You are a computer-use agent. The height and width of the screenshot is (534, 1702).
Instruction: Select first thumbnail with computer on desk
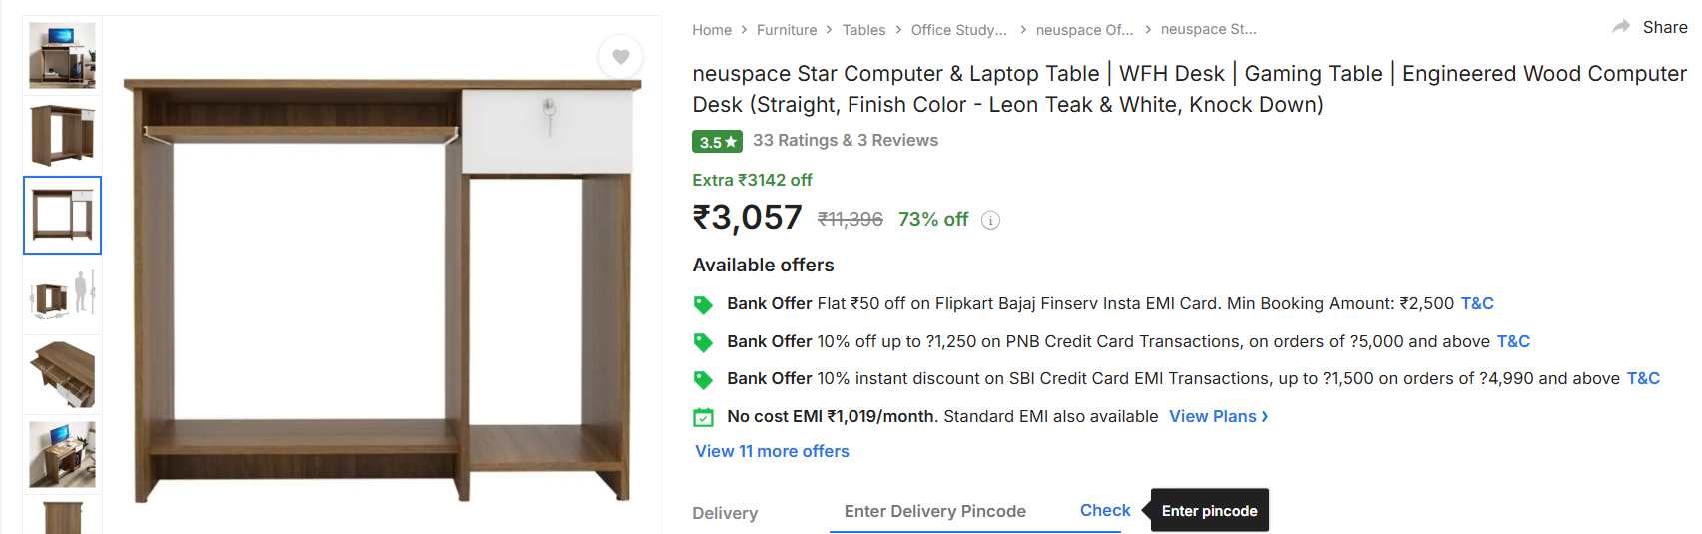62,56
